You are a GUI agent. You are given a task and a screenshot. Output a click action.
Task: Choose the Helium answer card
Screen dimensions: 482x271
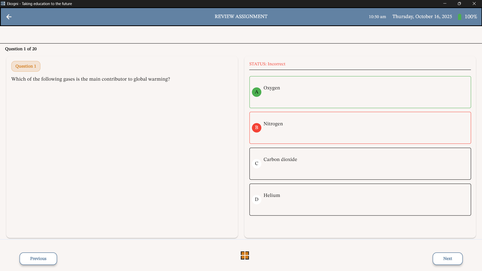[x=360, y=200]
